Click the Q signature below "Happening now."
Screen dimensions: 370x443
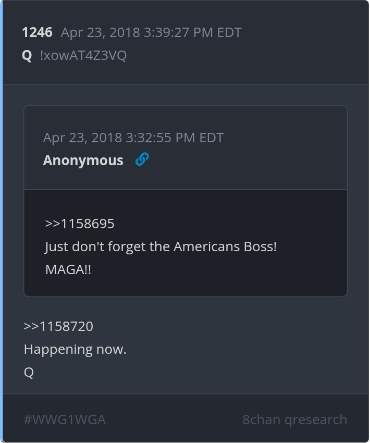coord(29,373)
